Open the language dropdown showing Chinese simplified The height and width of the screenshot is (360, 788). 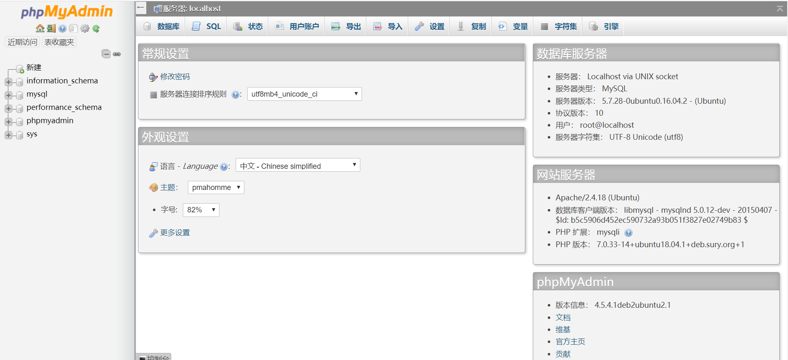(x=298, y=165)
